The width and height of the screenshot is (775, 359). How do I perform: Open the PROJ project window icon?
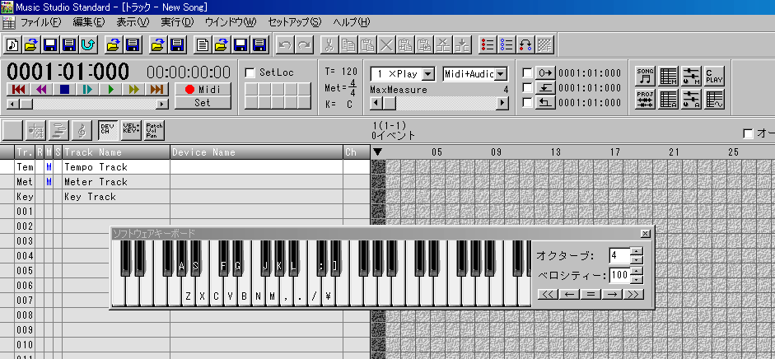[645, 99]
